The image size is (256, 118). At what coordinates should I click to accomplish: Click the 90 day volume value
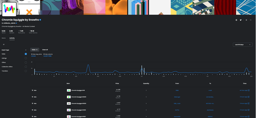pyautogui.click(x=47, y=56)
